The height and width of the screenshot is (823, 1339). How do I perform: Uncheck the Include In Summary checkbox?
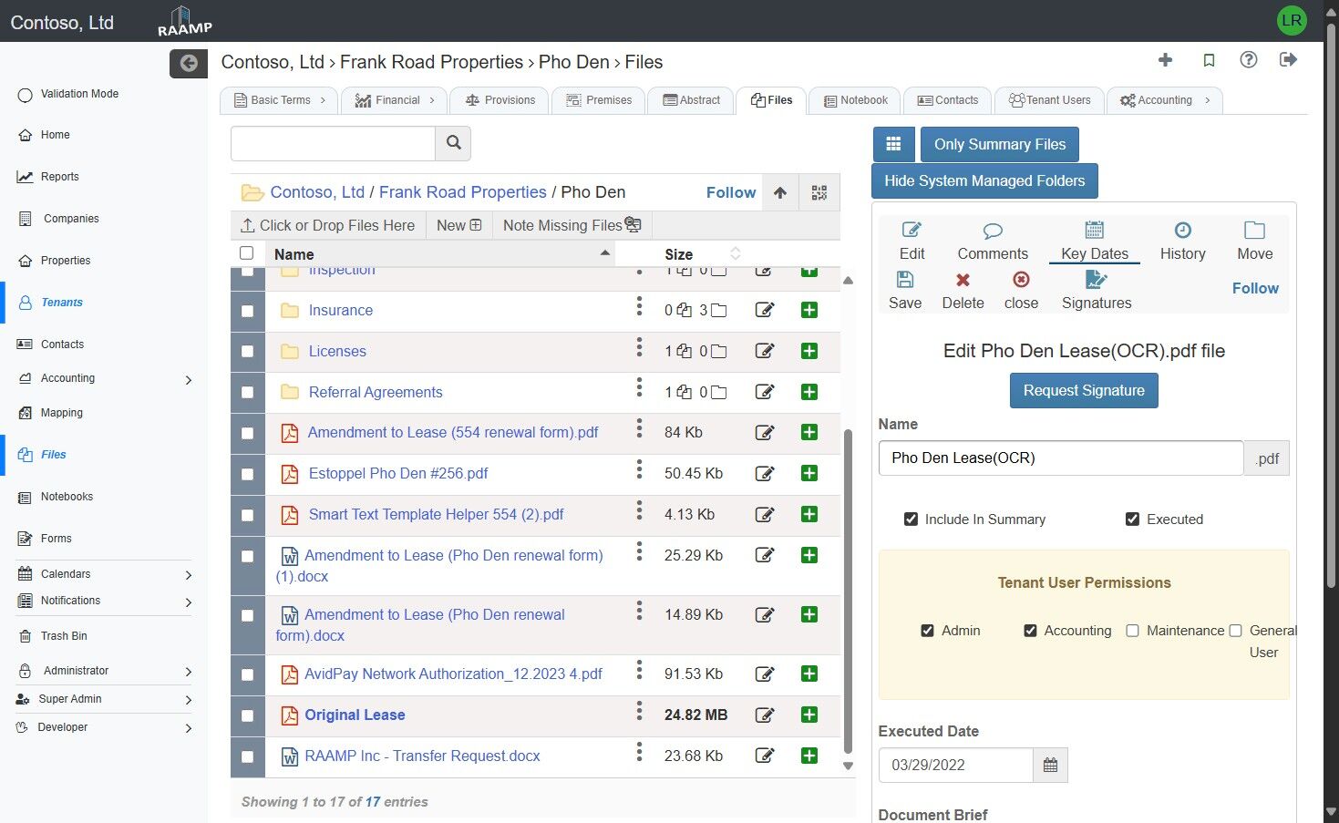(911, 520)
